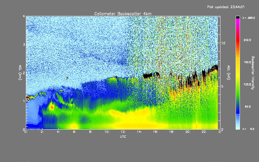Viewport: 259px width, 162px height.
Task: Click the "60.0" colorbar value
Action: (x=248, y=107)
